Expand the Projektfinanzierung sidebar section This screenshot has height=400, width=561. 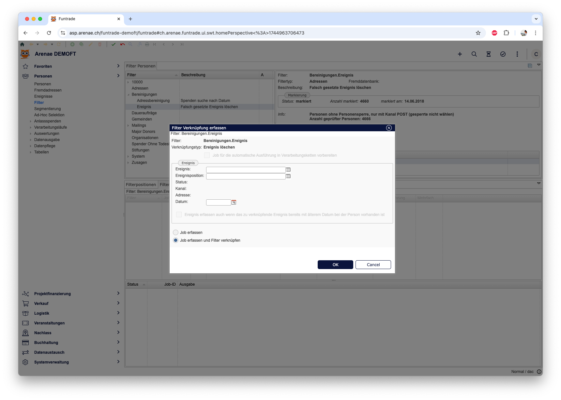tap(118, 293)
